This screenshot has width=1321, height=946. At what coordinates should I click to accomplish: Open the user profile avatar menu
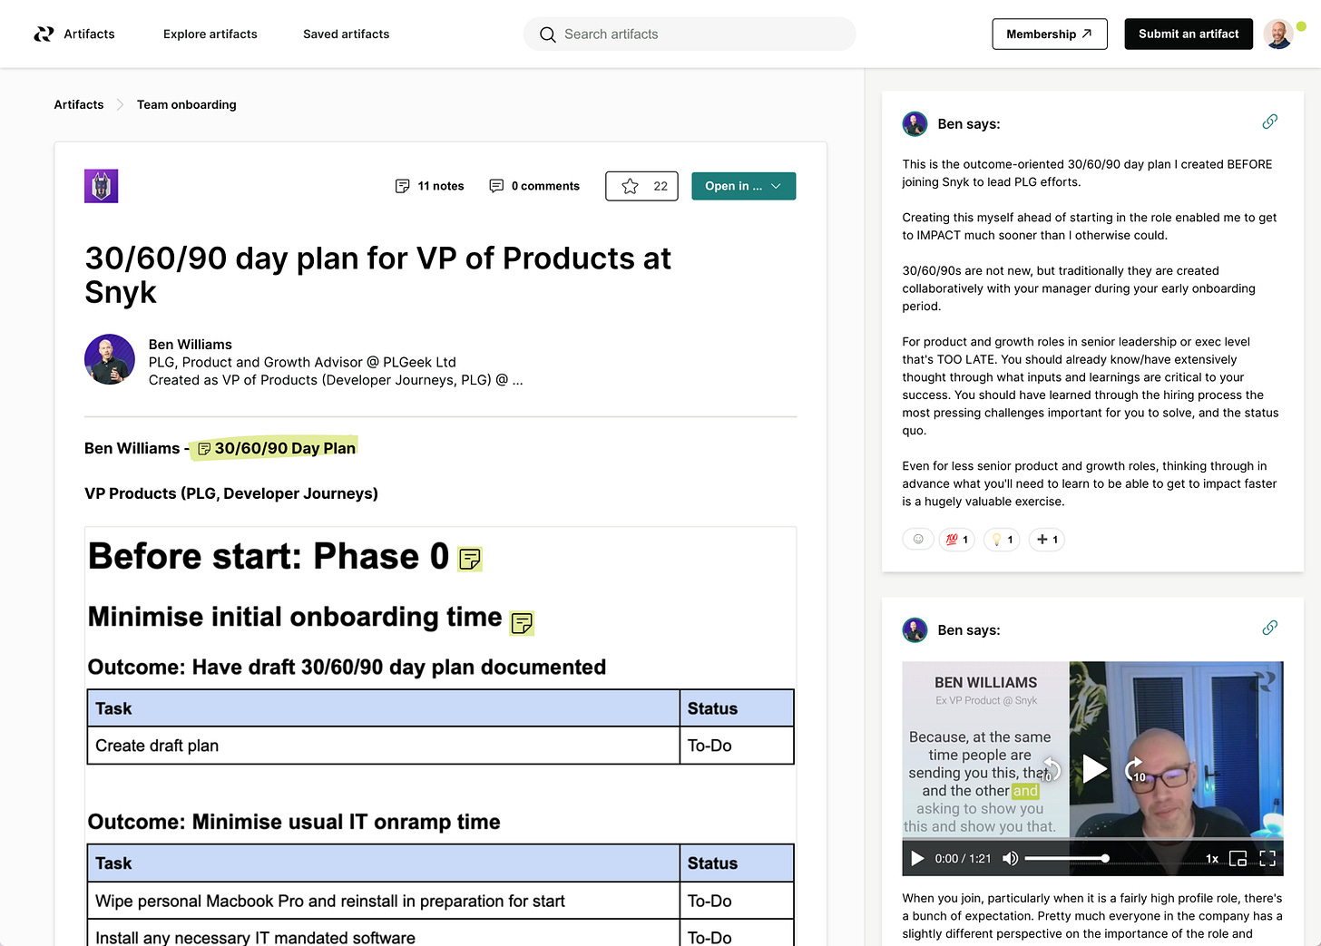click(x=1278, y=34)
